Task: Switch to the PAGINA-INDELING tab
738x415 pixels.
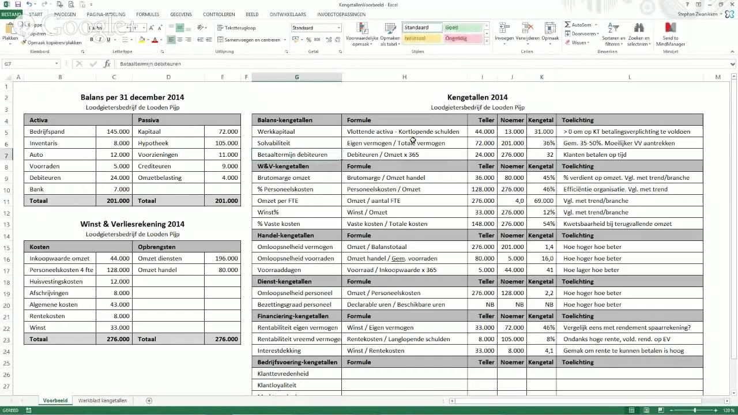Action: point(106,14)
